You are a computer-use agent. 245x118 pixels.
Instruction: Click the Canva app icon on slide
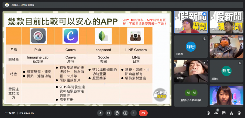point(71,36)
